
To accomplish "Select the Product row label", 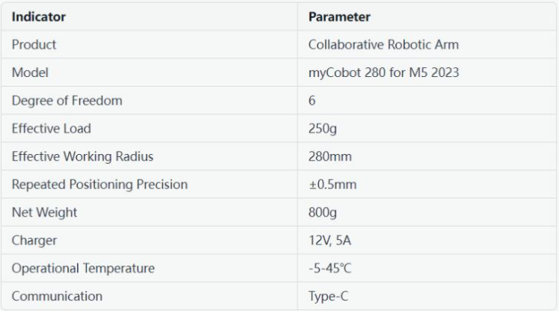I will (x=34, y=45).
